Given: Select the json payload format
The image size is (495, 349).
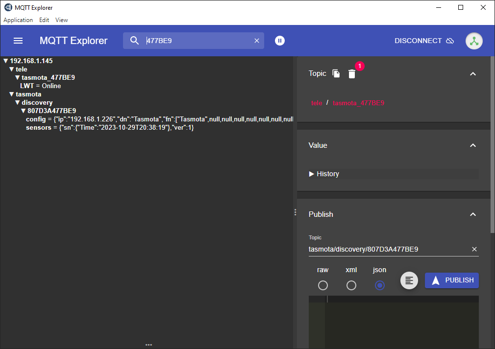Looking at the screenshot, I should click(x=380, y=285).
